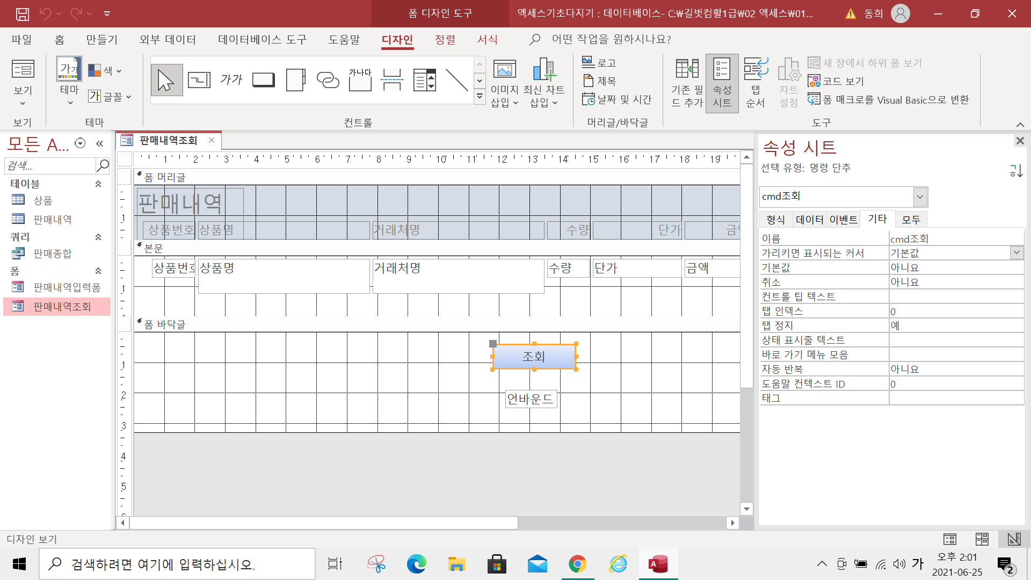The height and width of the screenshot is (580, 1031).
Task: Open the 정렬 ribbon tab
Action: coord(445,39)
